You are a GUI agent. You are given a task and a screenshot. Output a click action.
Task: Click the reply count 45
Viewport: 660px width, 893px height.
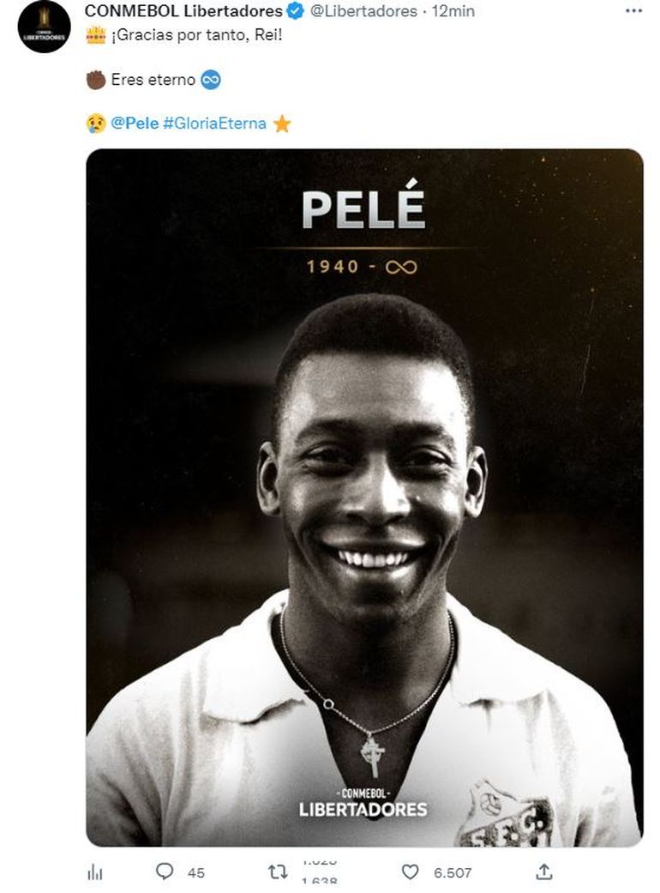point(196,872)
